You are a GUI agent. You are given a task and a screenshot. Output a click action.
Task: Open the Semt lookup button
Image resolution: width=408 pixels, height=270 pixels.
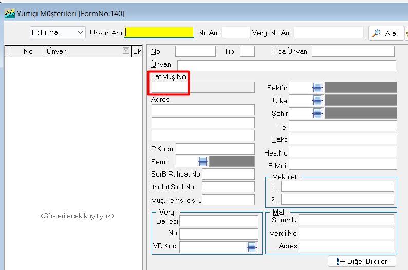pos(203,162)
